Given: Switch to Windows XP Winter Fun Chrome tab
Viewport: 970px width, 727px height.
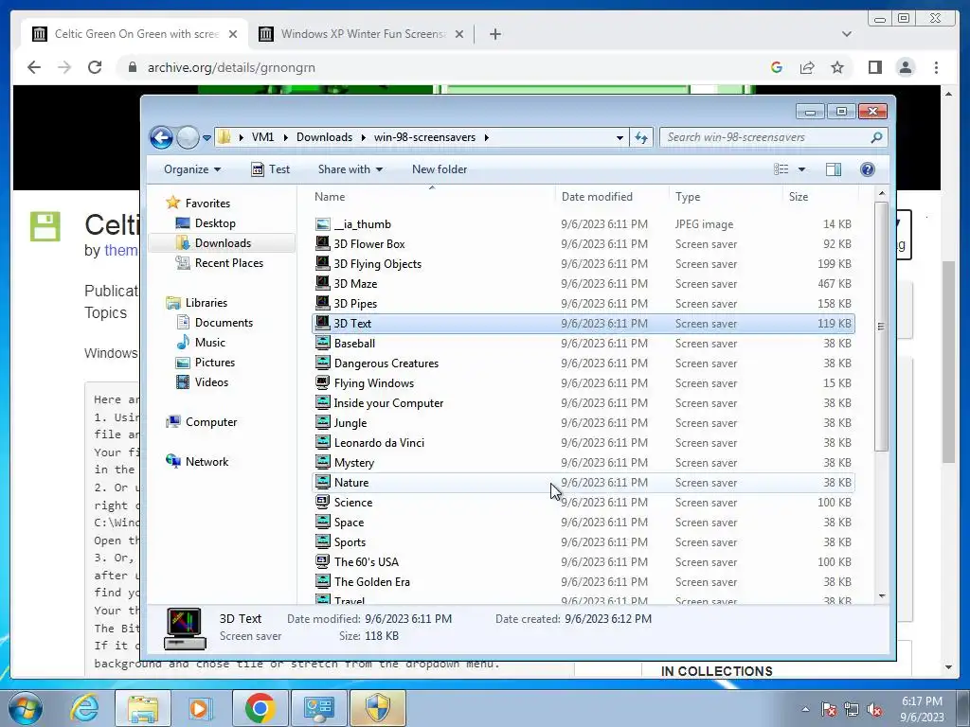Looking at the screenshot, I should [361, 34].
